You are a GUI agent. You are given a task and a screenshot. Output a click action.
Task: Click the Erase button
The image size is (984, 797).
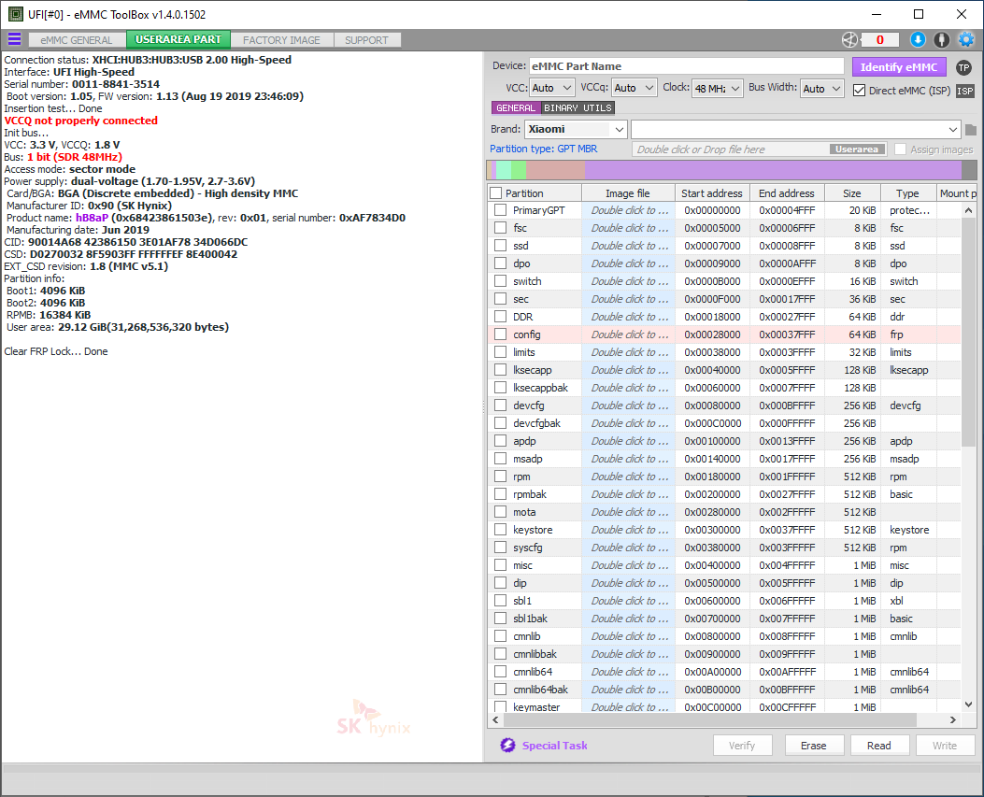[813, 746]
